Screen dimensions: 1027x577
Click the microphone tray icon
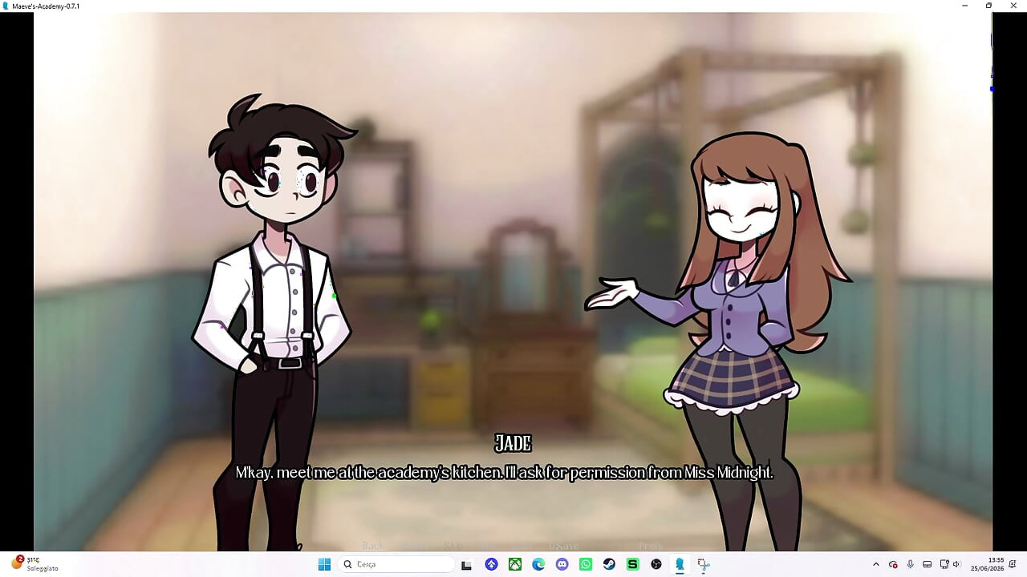[910, 564]
